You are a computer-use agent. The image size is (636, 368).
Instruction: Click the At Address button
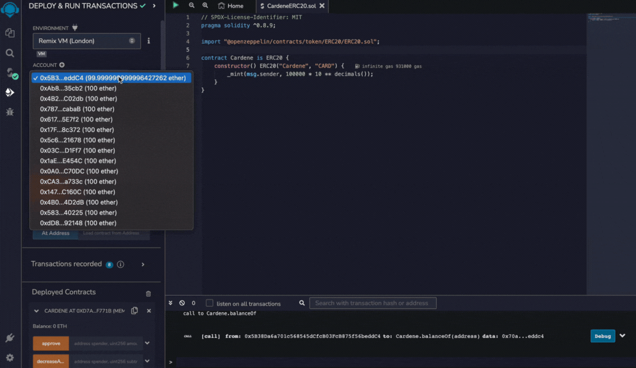56,234
